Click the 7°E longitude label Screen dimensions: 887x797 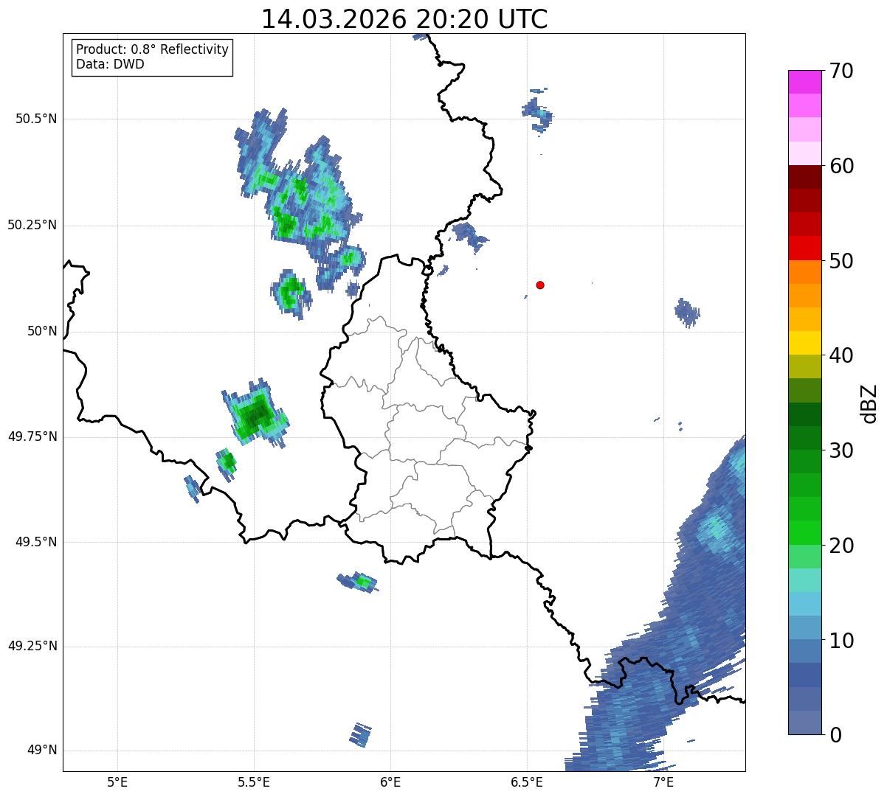663,782
